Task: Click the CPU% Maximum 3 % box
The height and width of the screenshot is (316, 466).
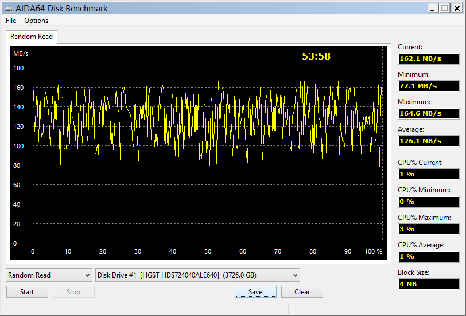Action: coord(429,229)
